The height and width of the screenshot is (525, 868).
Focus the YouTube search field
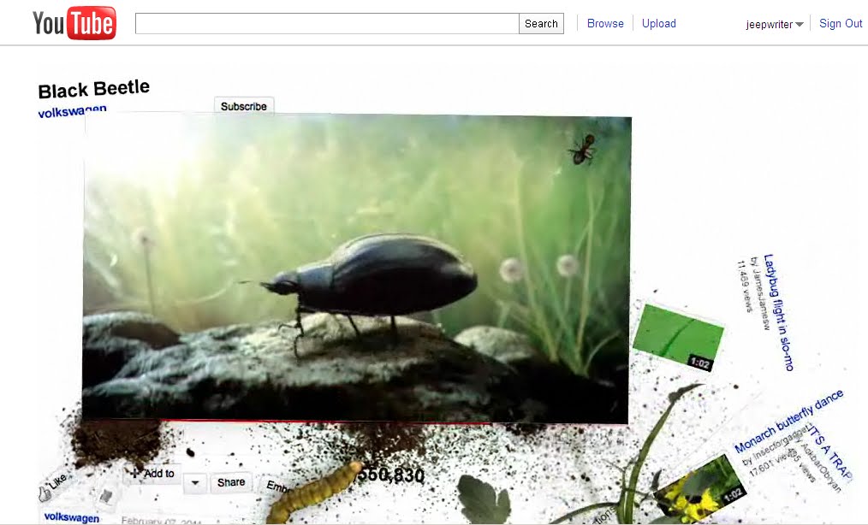point(327,23)
